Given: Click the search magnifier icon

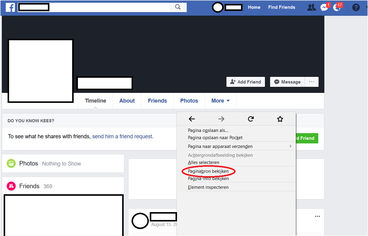Looking at the screenshot, I should pos(178,7).
